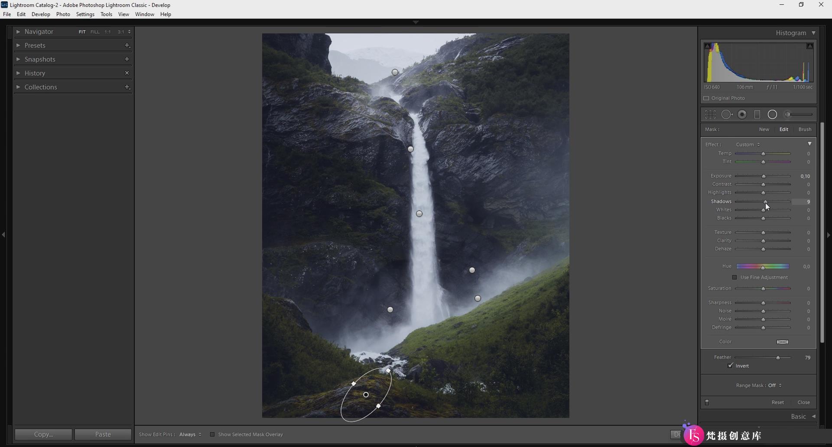
Task: Click the Shadows slider handle
Action: (766, 202)
